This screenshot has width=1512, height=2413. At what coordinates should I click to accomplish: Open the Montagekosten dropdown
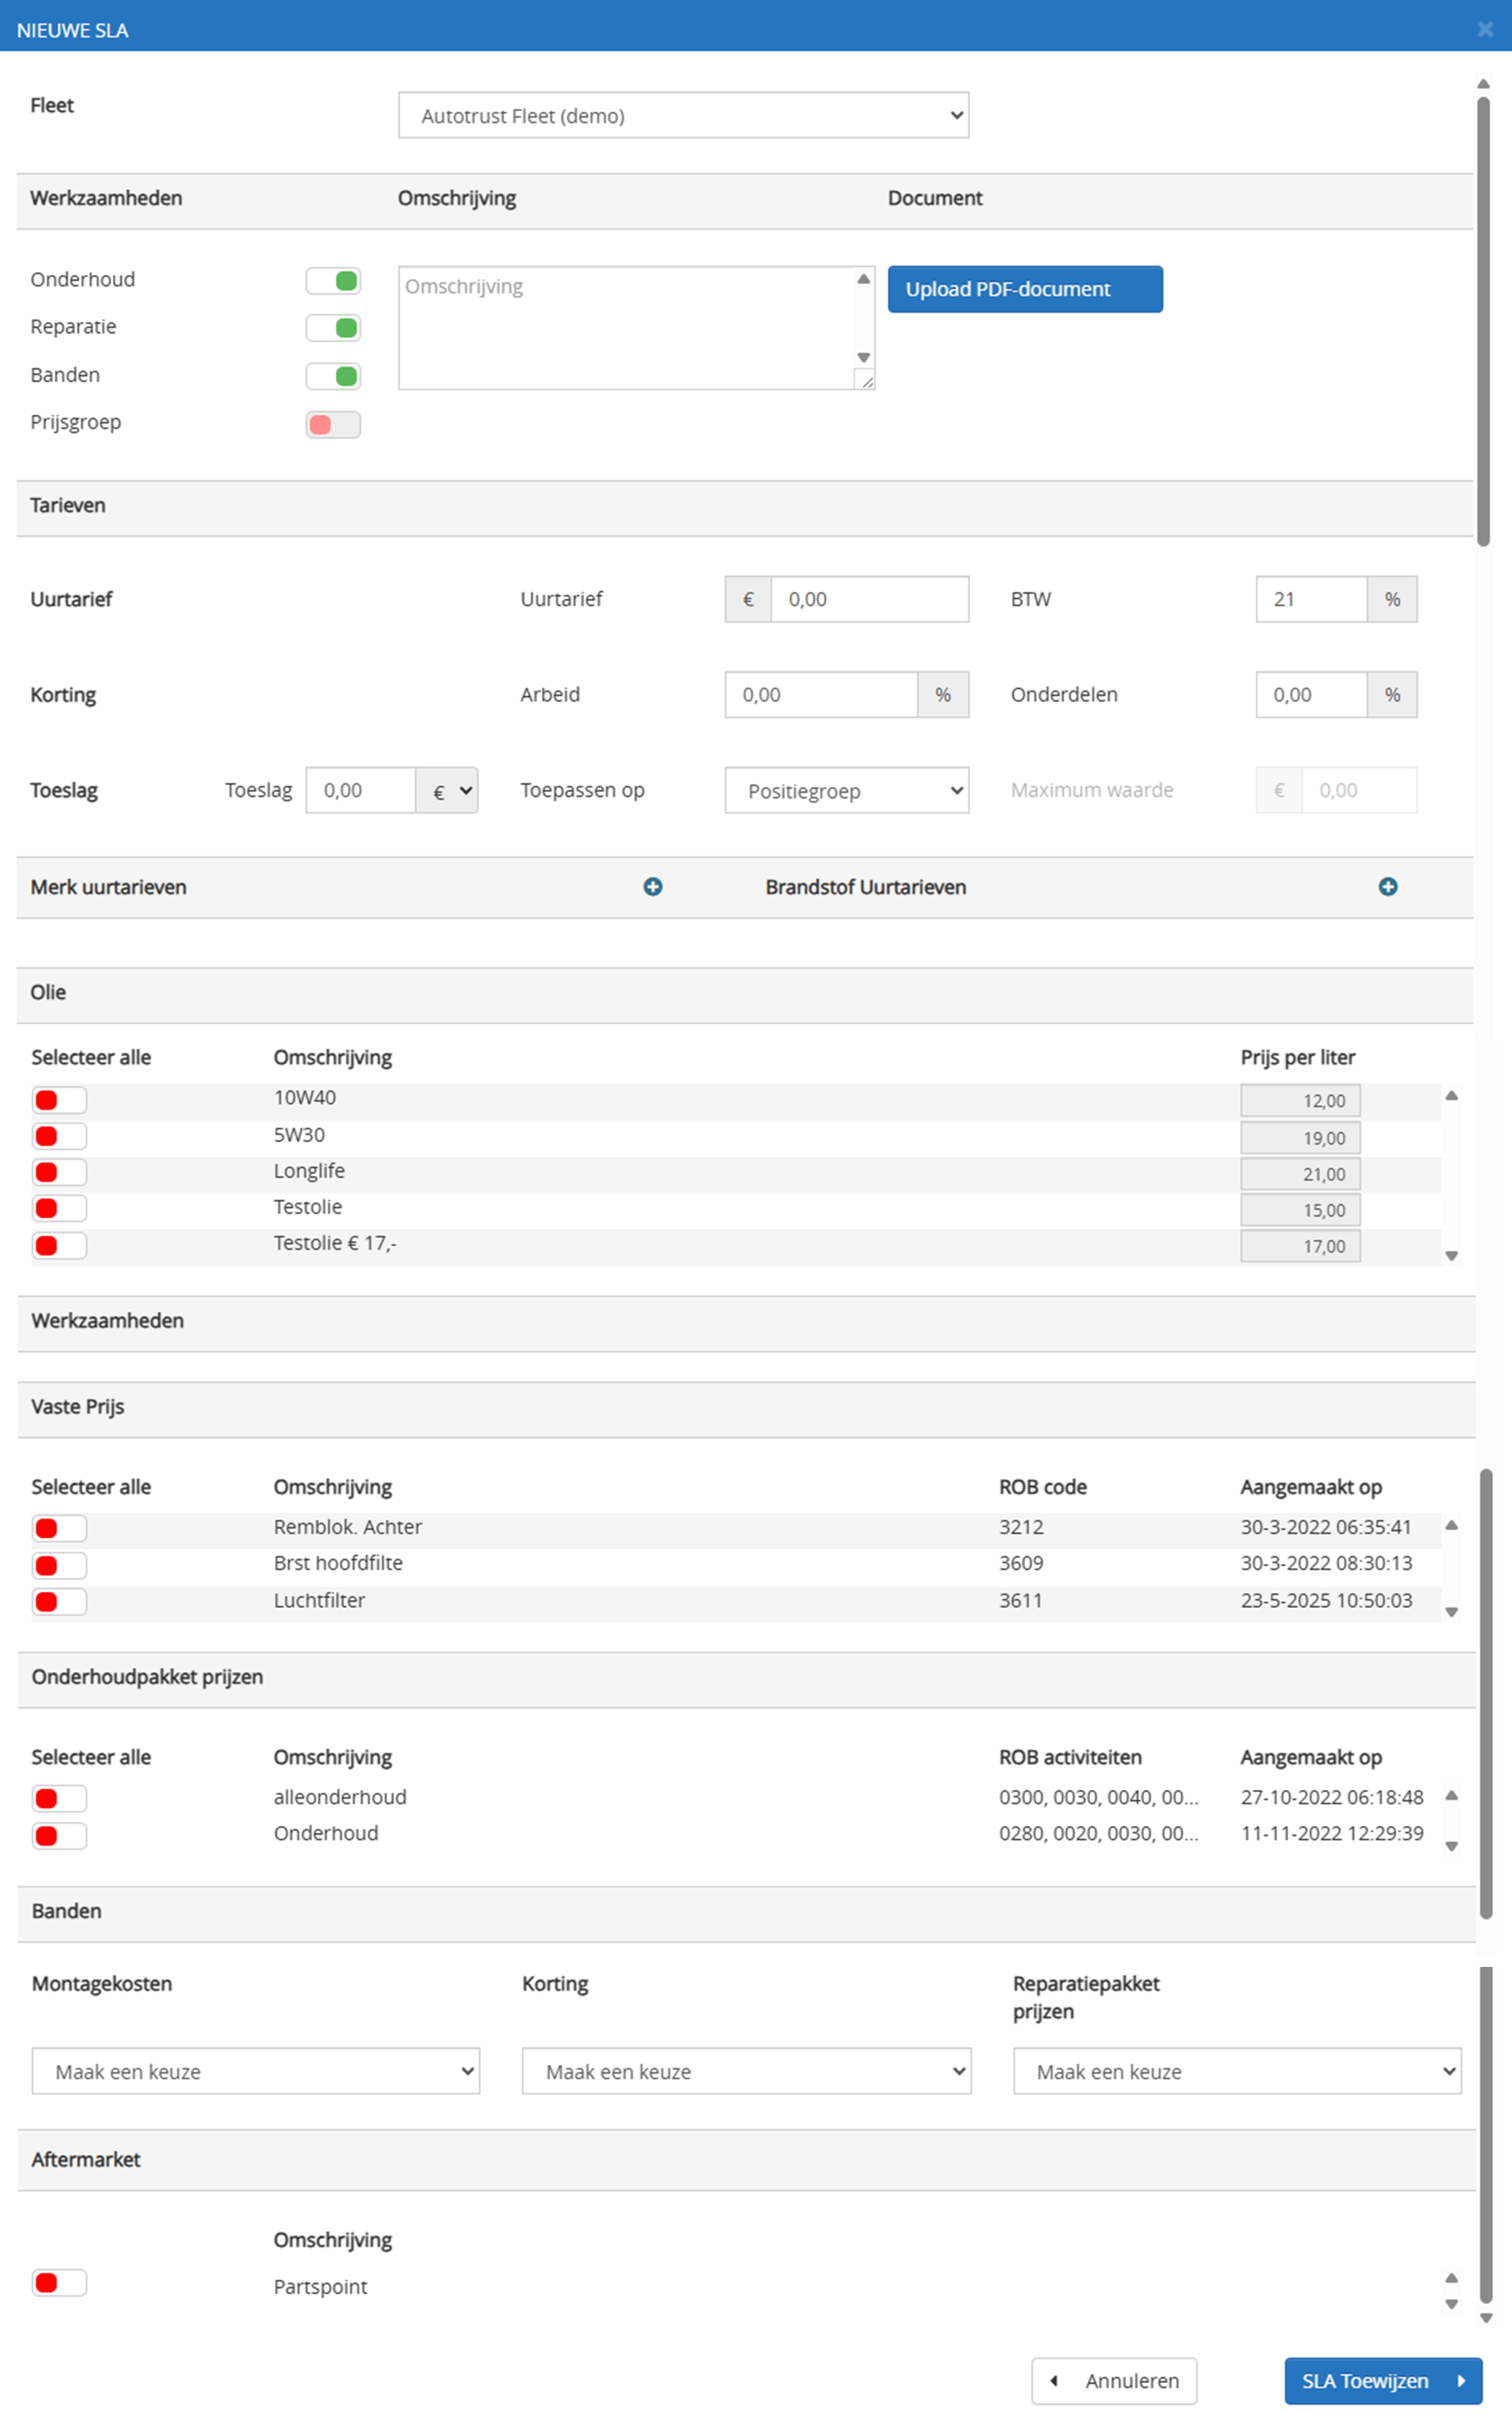pyautogui.click(x=255, y=2071)
